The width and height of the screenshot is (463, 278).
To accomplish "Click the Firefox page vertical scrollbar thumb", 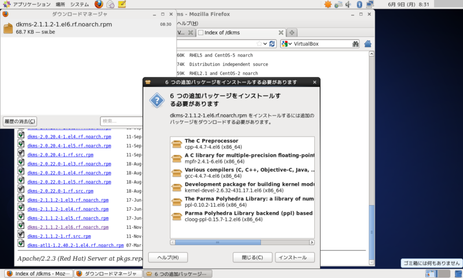I will point(372,232).
